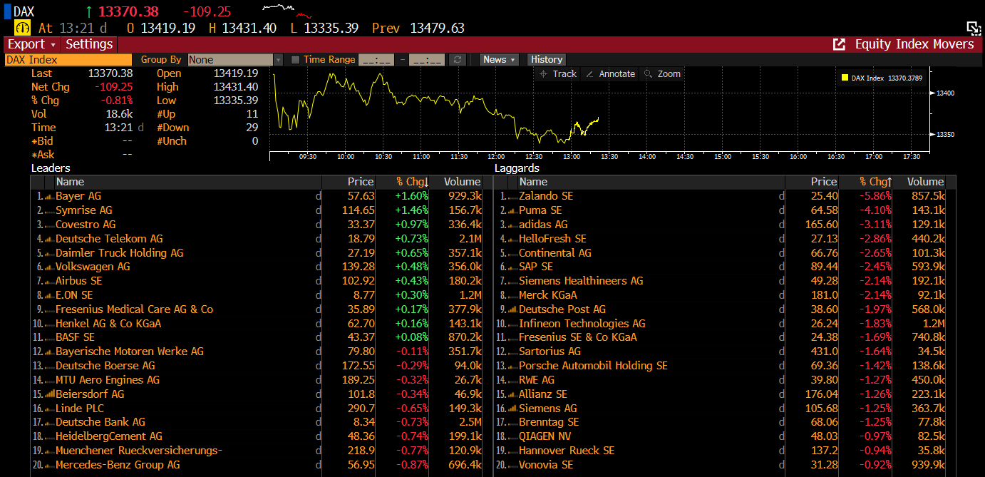The height and width of the screenshot is (477, 985).
Task: Sort Leaders by % Chg column
Action: (412, 182)
